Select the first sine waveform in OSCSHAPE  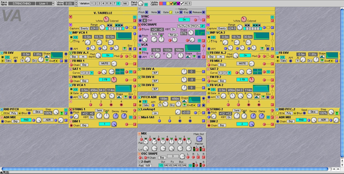pyautogui.click(x=180, y=26)
